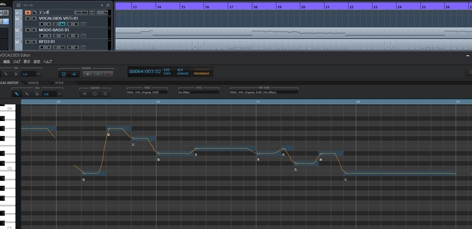Click the tempo track time mode icon
Viewport: 472px width, 229px height.
pyautogui.click(x=92, y=13)
